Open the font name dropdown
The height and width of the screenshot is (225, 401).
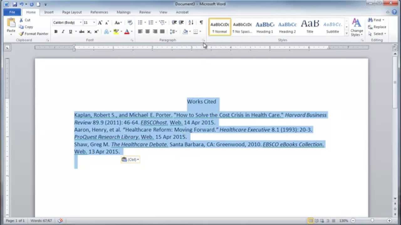(81, 22)
